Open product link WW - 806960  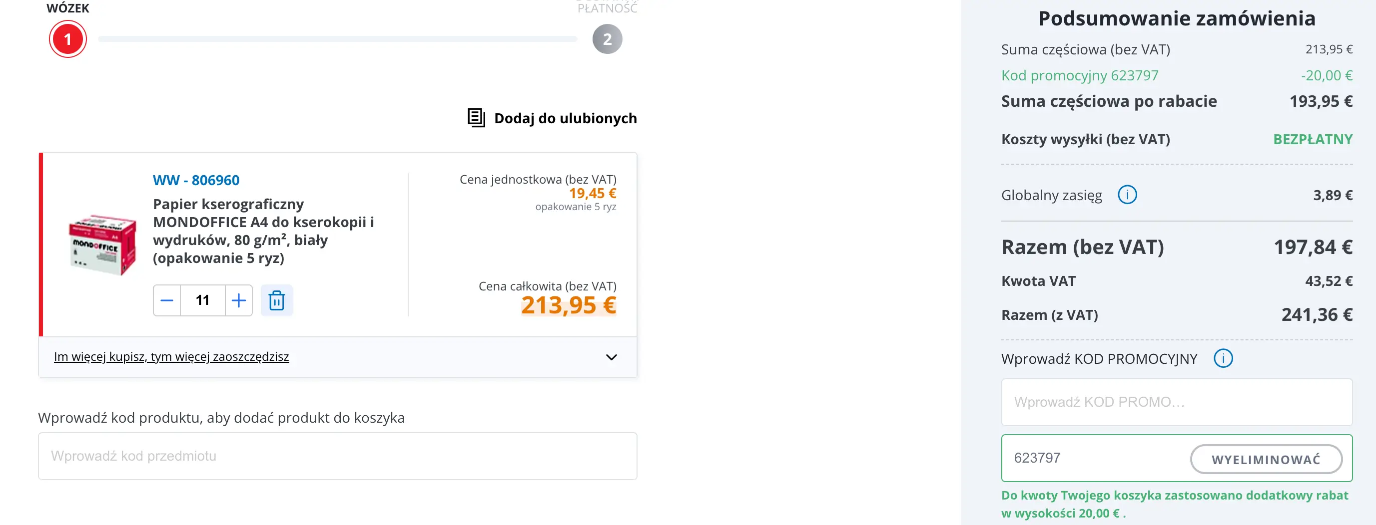tap(195, 180)
